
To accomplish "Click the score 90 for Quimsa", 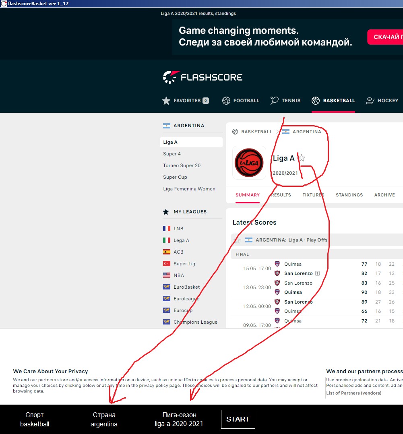I will pos(364,292).
